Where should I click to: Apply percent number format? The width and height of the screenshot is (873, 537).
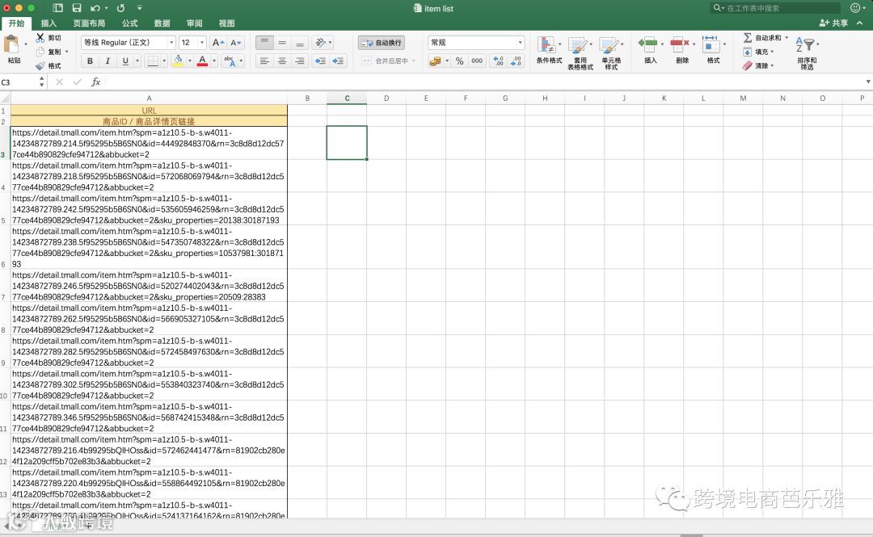click(459, 61)
